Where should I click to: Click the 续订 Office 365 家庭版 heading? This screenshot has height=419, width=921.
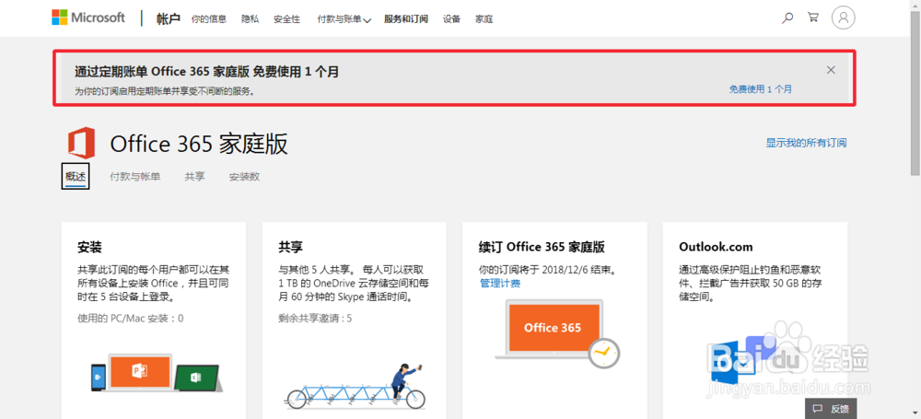pos(542,247)
